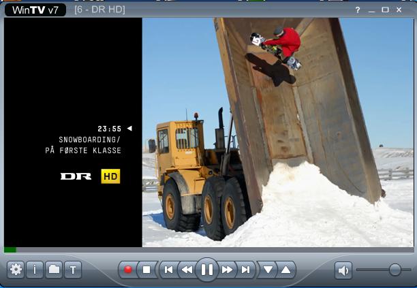Viewport: 417px width, 288px height.
Task: Start recording with the red record button
Action: (128, 270)
